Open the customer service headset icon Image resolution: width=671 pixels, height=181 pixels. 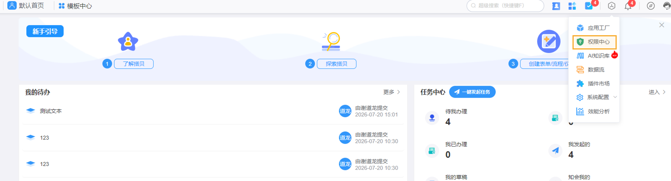(x=667, y=6)
